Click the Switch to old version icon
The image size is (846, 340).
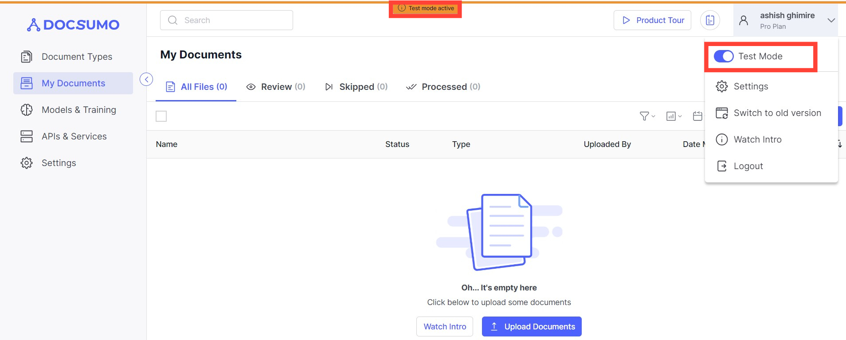(x=722, y=113)
